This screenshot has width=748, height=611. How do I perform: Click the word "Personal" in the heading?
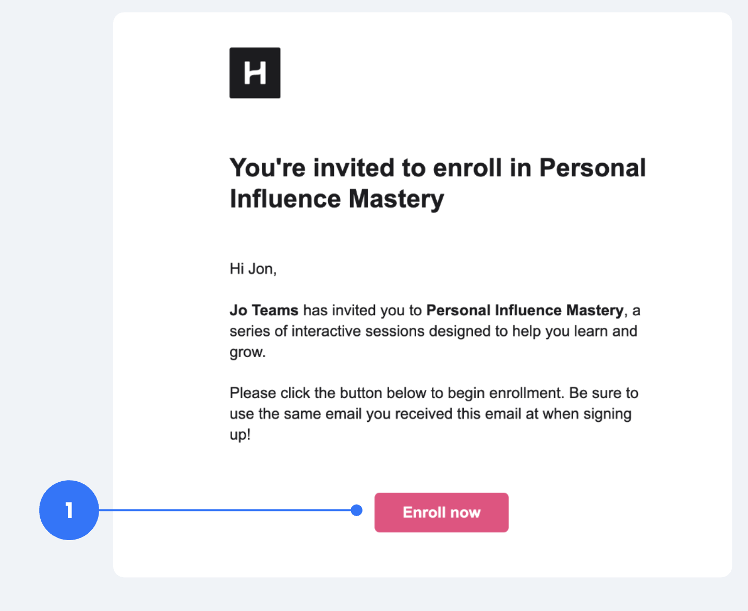click(592, 168)
